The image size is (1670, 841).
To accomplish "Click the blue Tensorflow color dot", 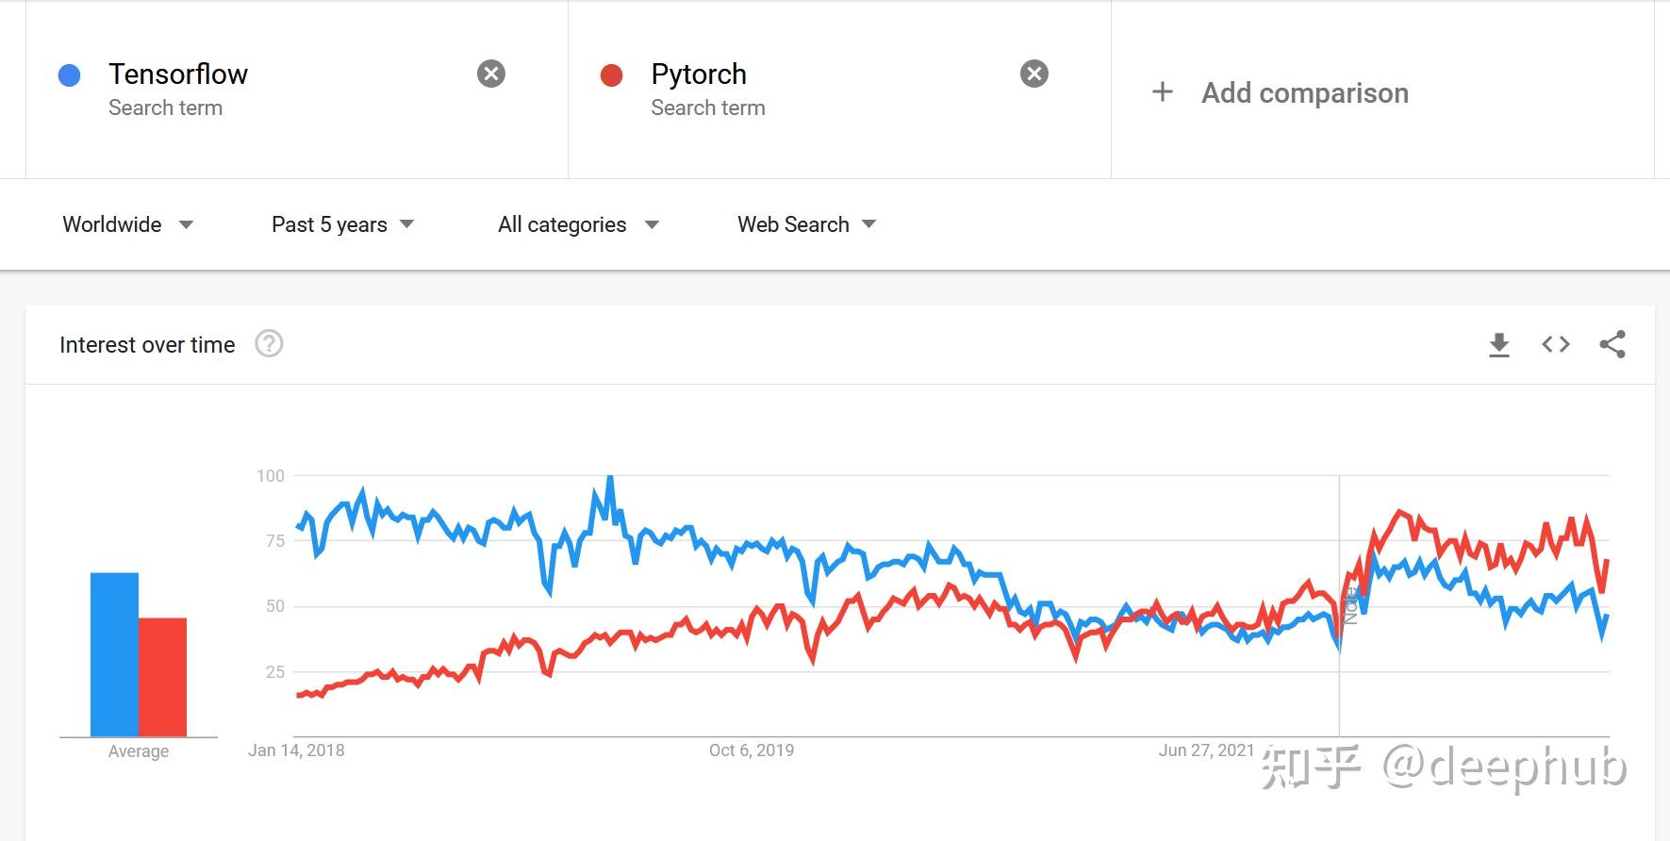I will (x=69, y=75).
